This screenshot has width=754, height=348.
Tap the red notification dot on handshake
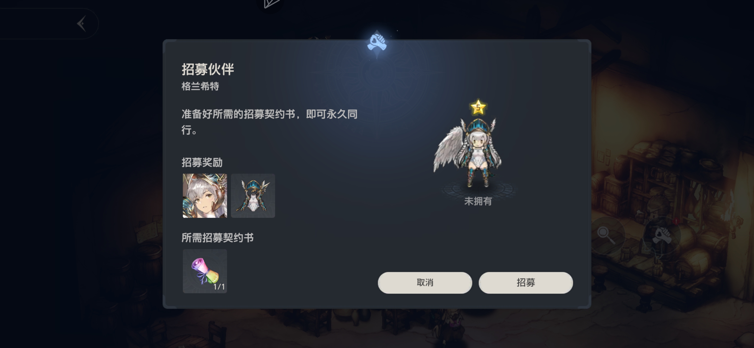676,221
